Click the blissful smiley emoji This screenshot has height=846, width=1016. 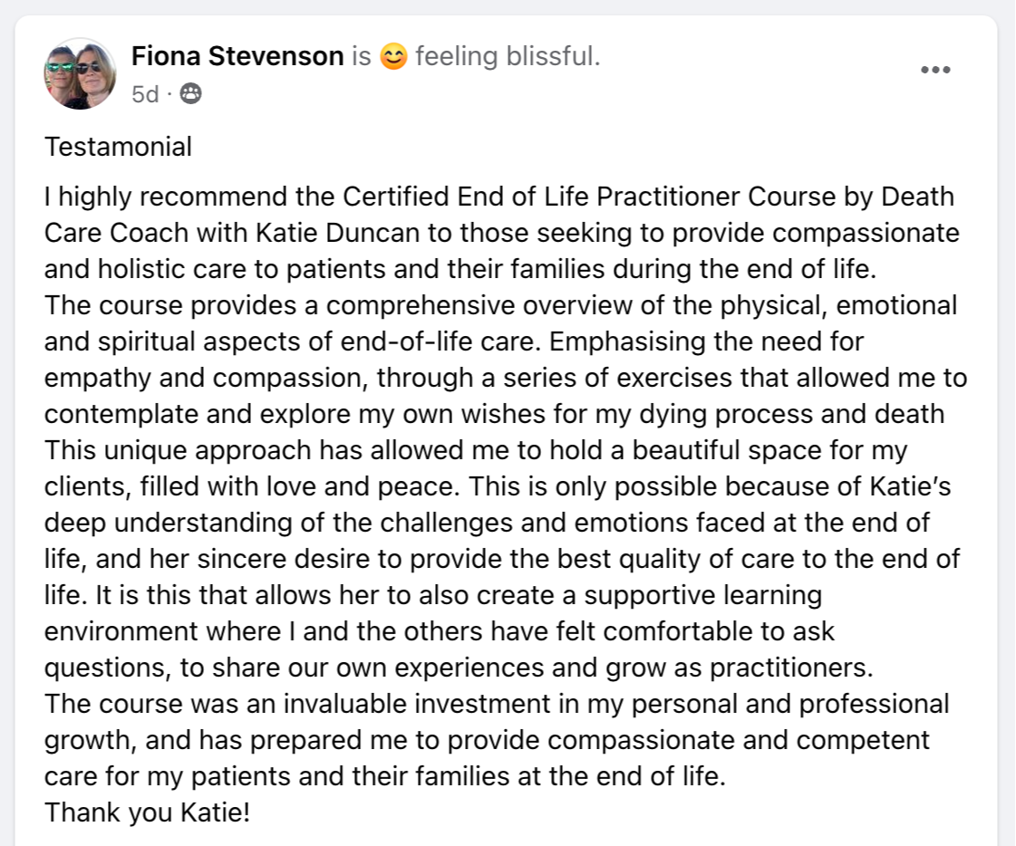tap(392, 57)
